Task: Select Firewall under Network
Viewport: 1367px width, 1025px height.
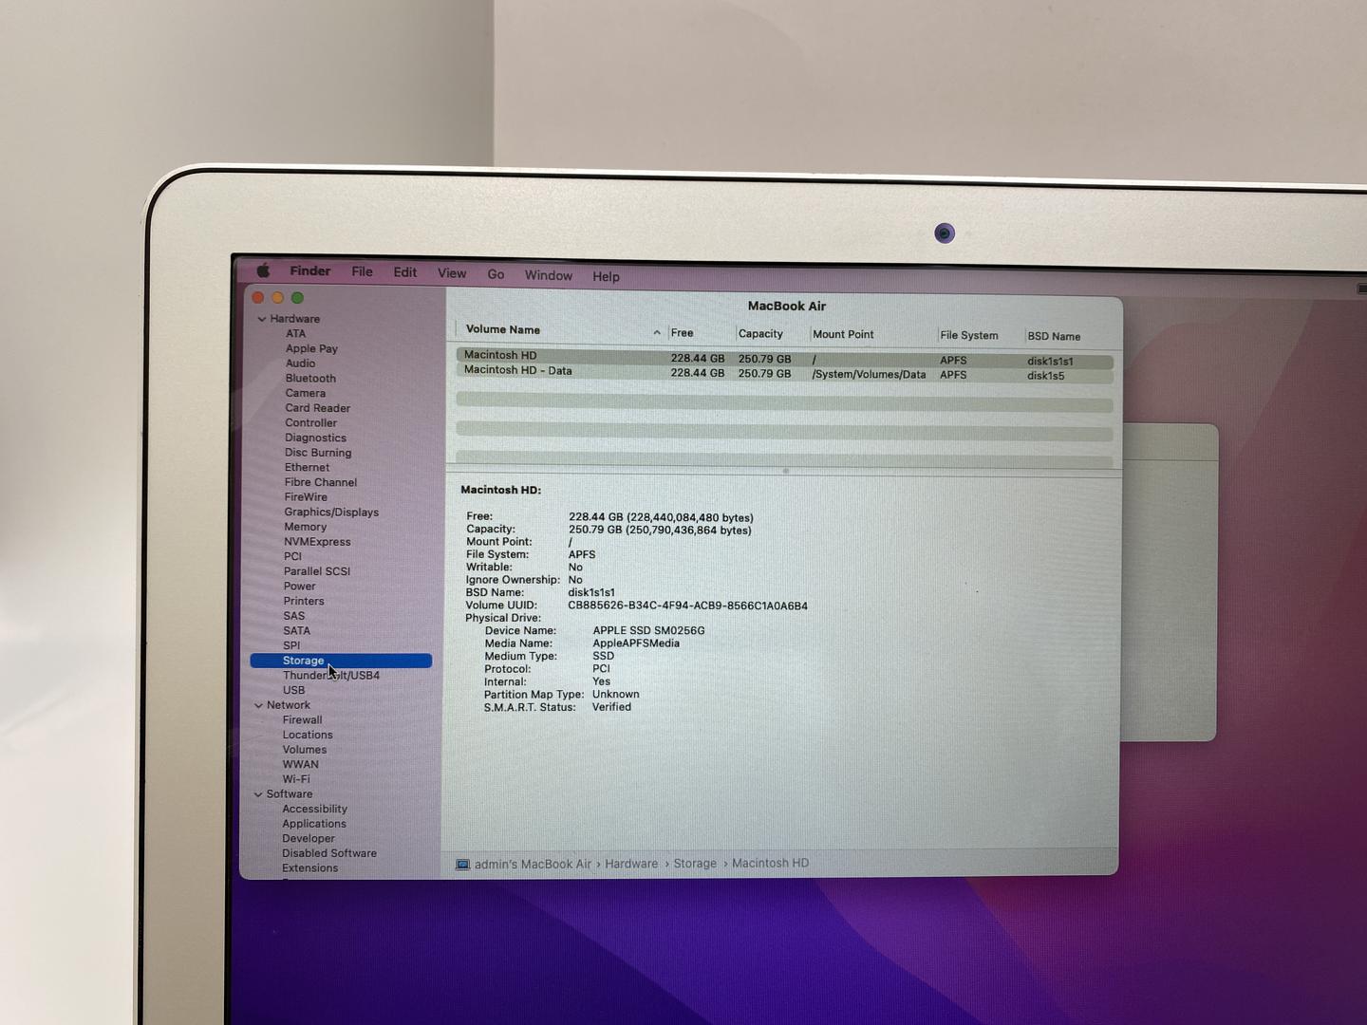Action: [x=302, y=720]
